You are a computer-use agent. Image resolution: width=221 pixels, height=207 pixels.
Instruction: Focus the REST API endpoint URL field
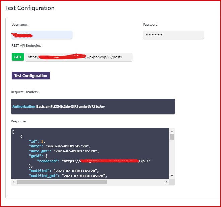[79, 57]
